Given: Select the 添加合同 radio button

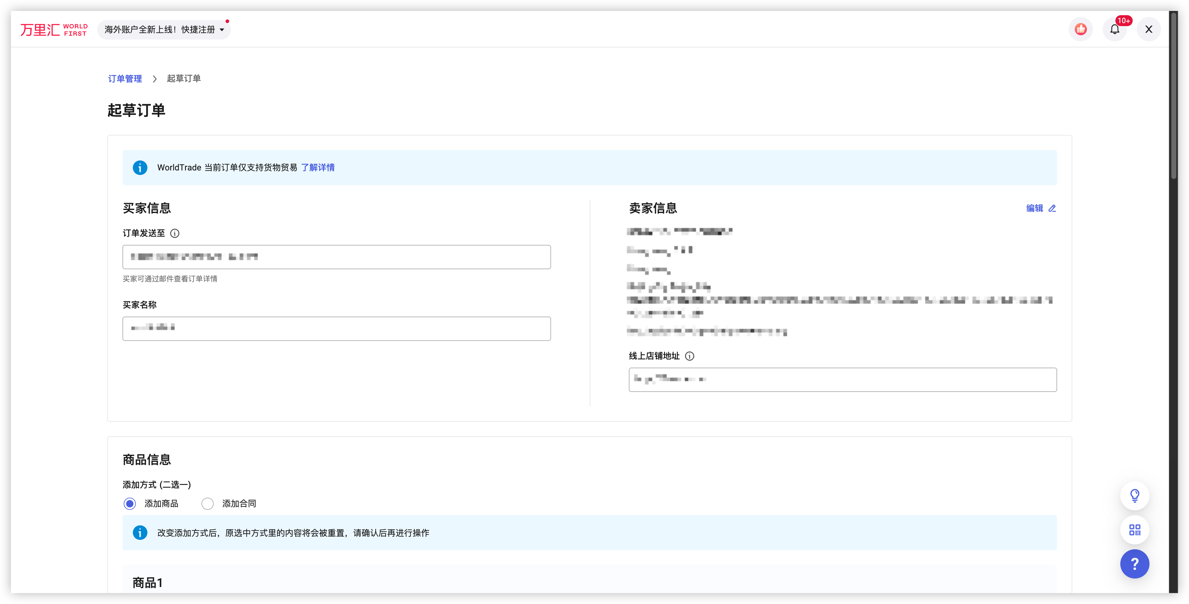Looking at the screenshot, I should (x=208, y=504).
